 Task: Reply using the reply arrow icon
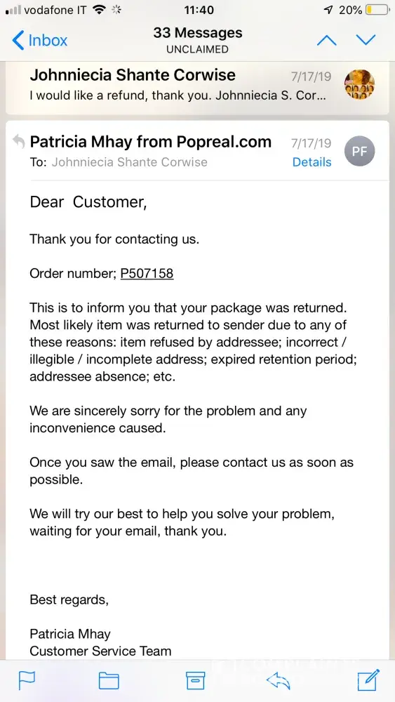tap(279, 680)
